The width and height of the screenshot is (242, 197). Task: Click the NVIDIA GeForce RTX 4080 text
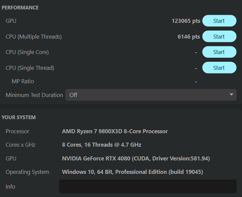[136, 158]
